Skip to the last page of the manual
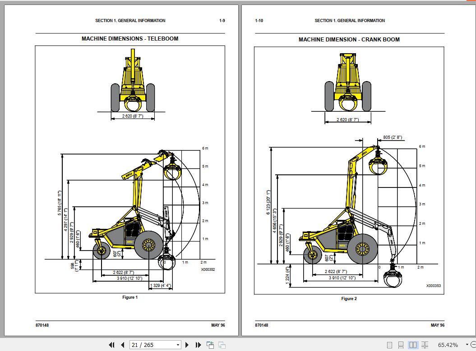476x351 pixels. click(x=198, y=344)
